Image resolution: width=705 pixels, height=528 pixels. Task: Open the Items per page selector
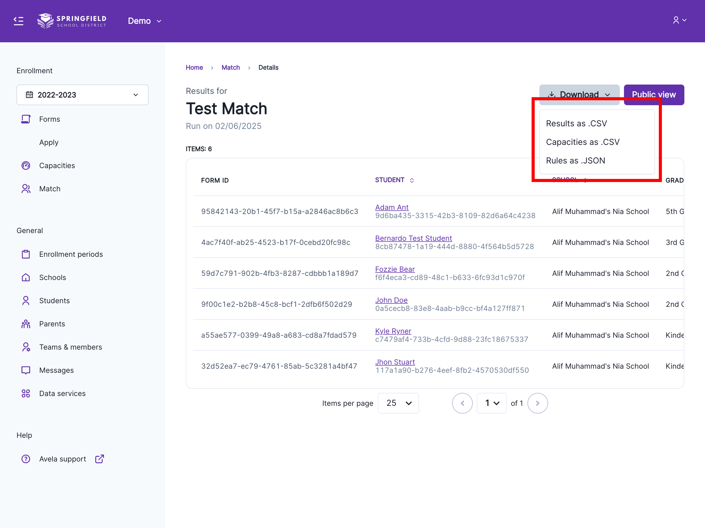tap(398, 403)
